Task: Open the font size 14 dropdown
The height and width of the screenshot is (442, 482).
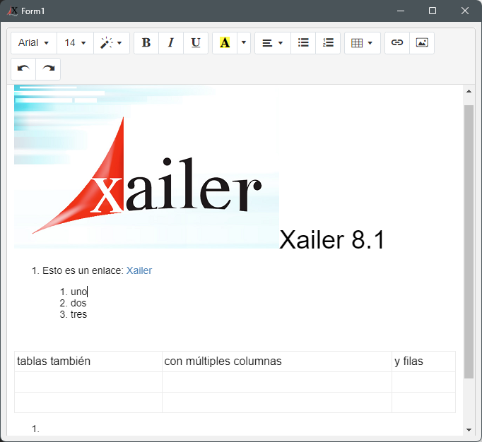Action: tap(75, 42)
